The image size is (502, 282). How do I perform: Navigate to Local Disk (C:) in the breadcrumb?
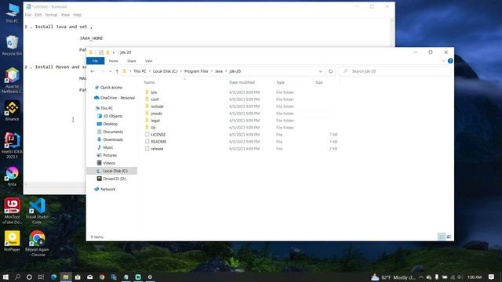pos(165,71)
